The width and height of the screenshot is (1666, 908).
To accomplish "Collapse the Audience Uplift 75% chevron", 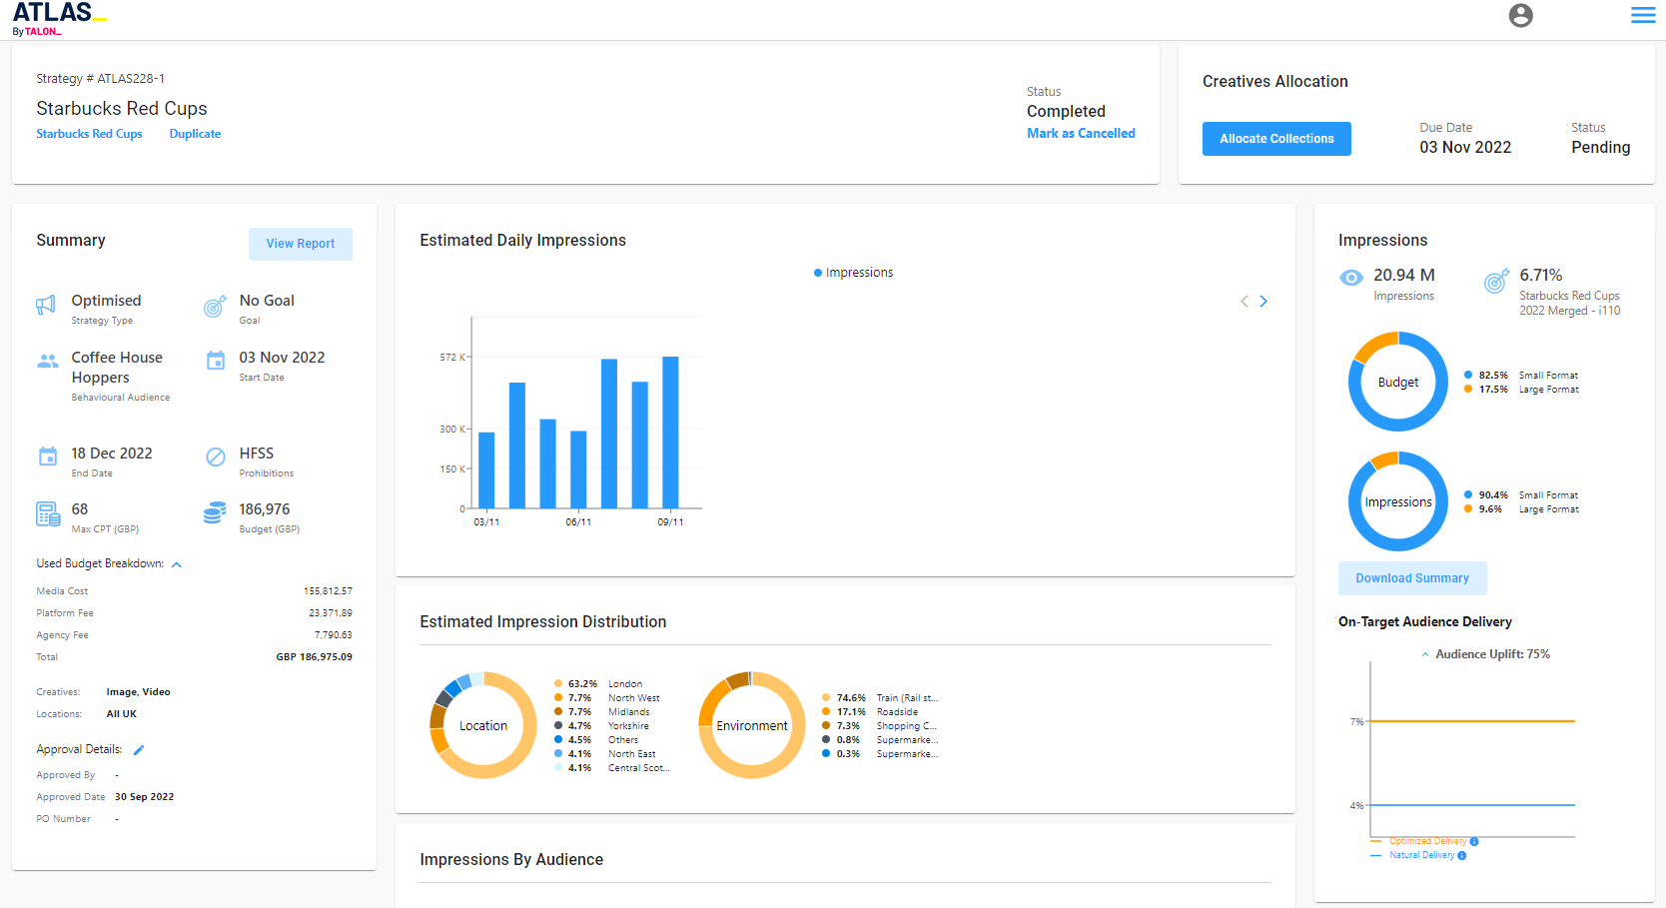I will pos(1425,655).
